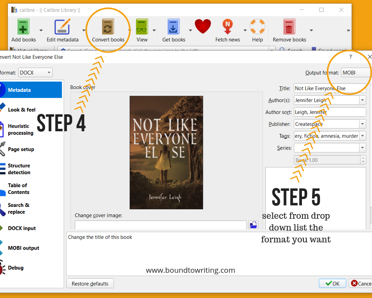The height and width of the screenshot is (298, 372).
Task: Open the Author(s) dropdown arrow
Action: [x=362, y=100]
